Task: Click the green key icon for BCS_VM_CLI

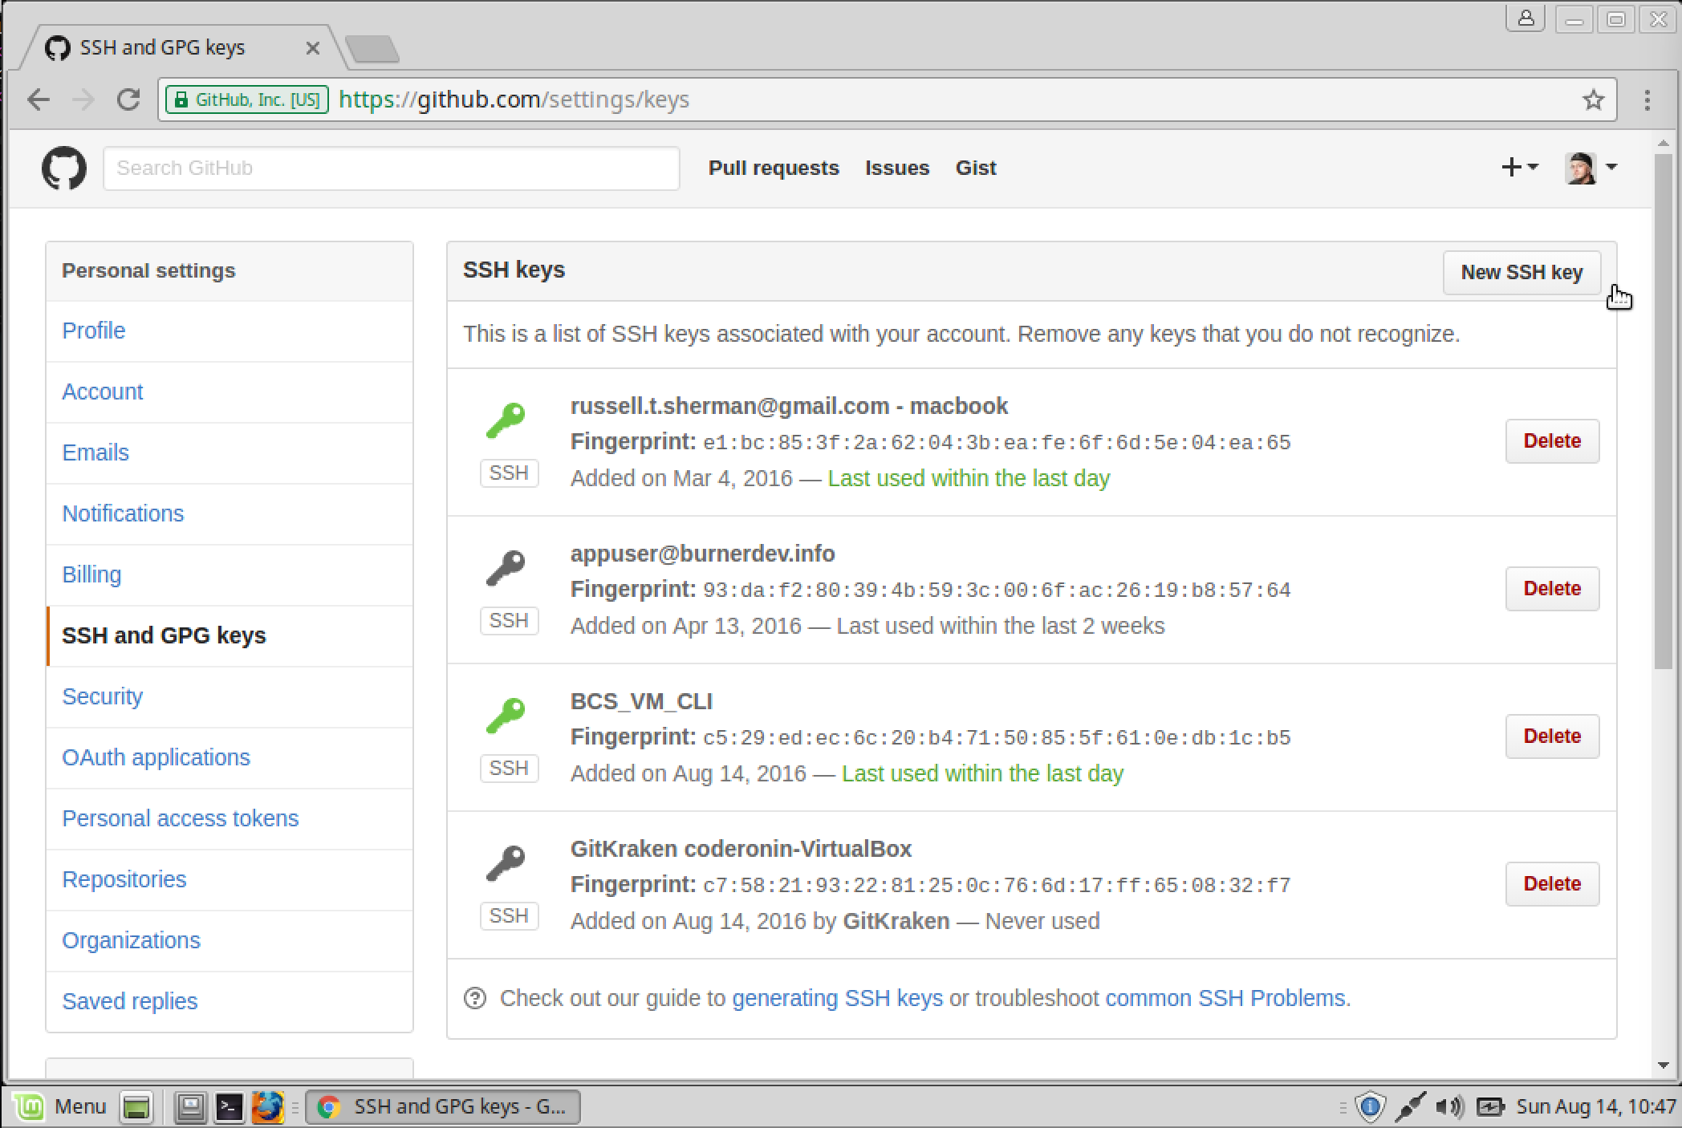Action: [506, 716]
